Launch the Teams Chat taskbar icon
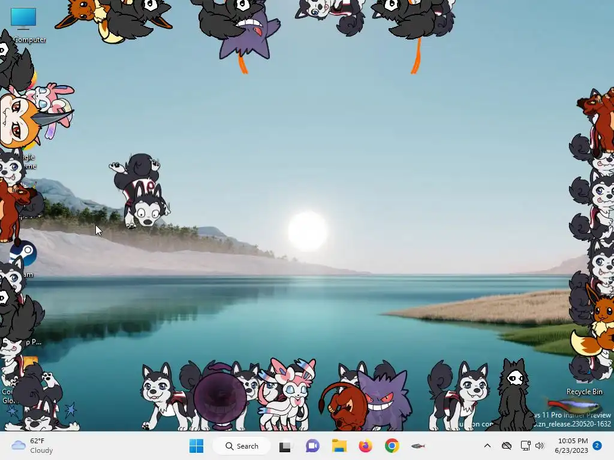 point(312,446)
